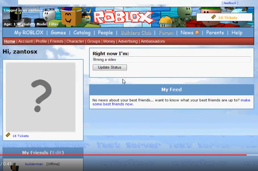This screenshot has width=258, height=171.
Task: Browse the People page
Action: (x=105, y=33)
